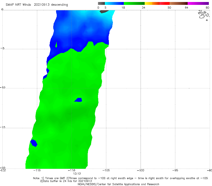This screenshot has height=186, width=212.
Task: Click the '-105' longitude axis label
Action: pyautogui.click(x=106, y=170)
